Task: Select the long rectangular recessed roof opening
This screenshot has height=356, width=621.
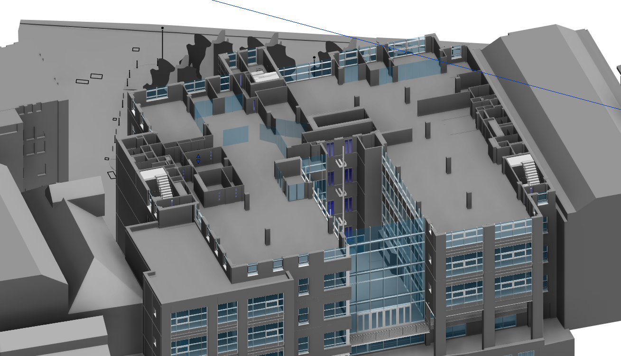Action: 340,118
